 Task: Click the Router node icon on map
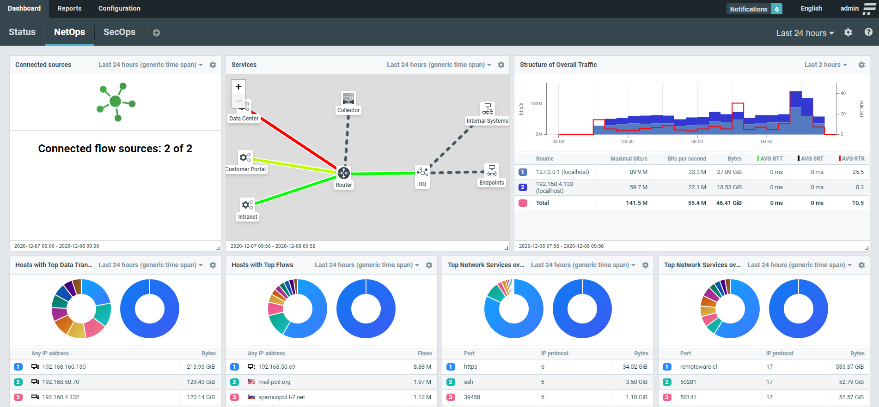tap(344, 173)
